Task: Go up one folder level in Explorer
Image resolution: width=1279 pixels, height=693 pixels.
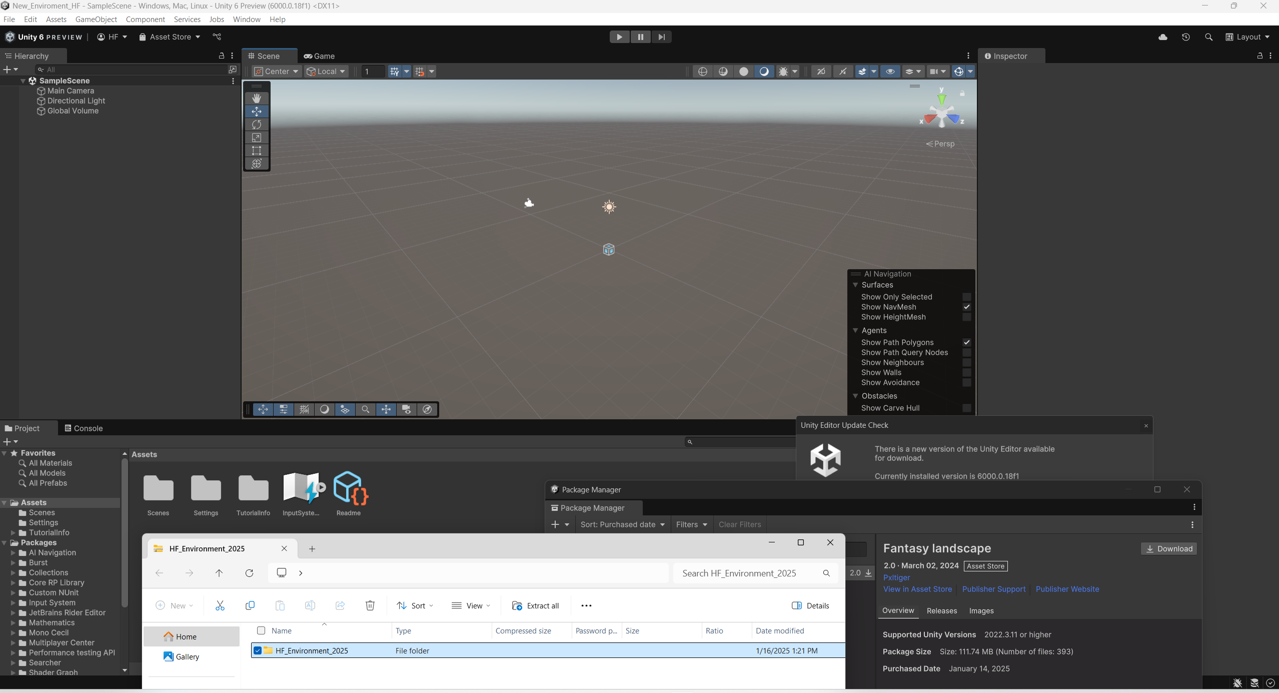Action: [219, 573]
